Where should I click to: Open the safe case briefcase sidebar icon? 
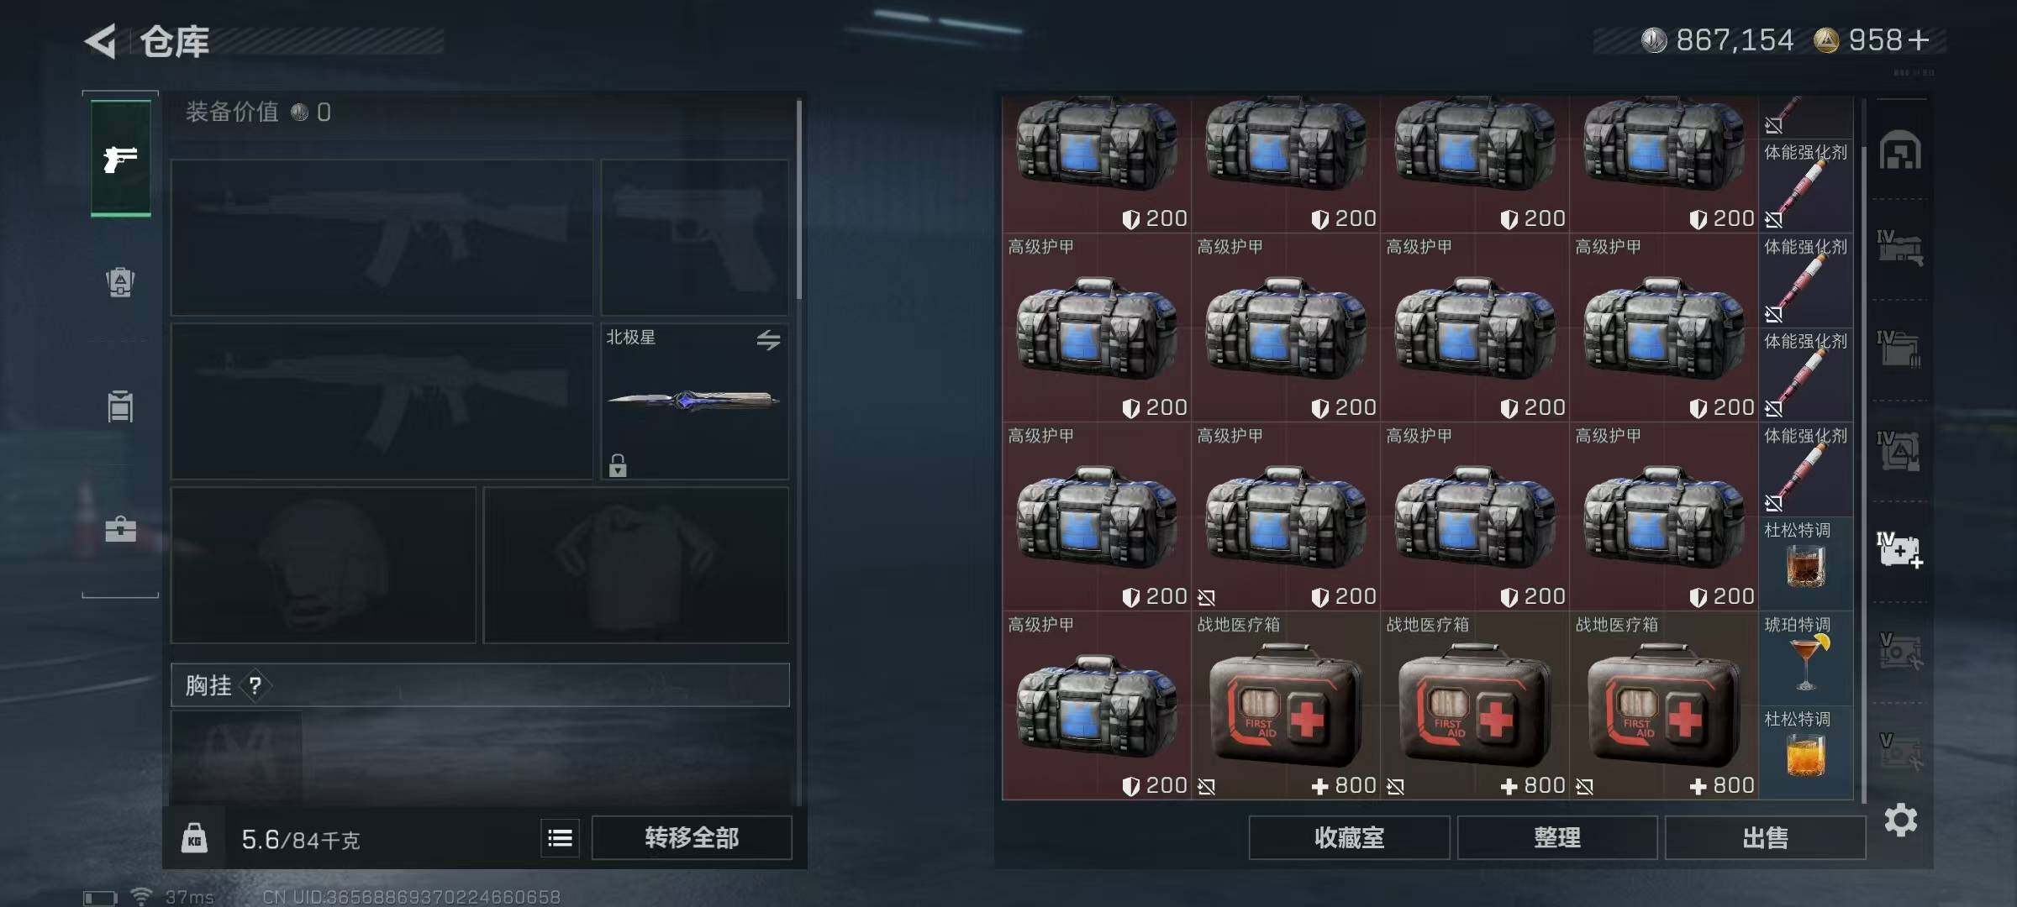[120, 529]
